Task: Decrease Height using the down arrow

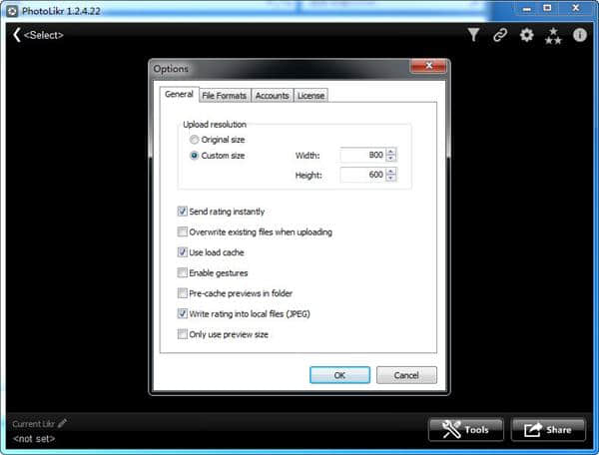Action: pyautogui.click(x=391, y=179)
